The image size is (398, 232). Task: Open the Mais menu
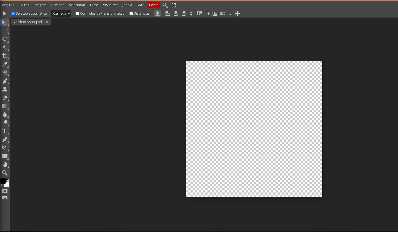[141, 5]
